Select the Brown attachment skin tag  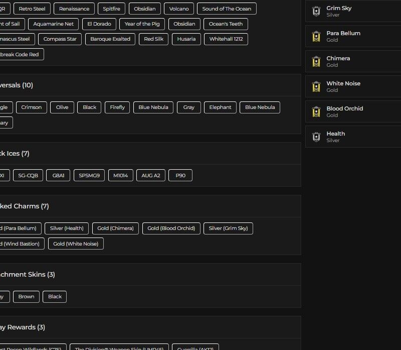pyautogui.click(x=26, y=296)
